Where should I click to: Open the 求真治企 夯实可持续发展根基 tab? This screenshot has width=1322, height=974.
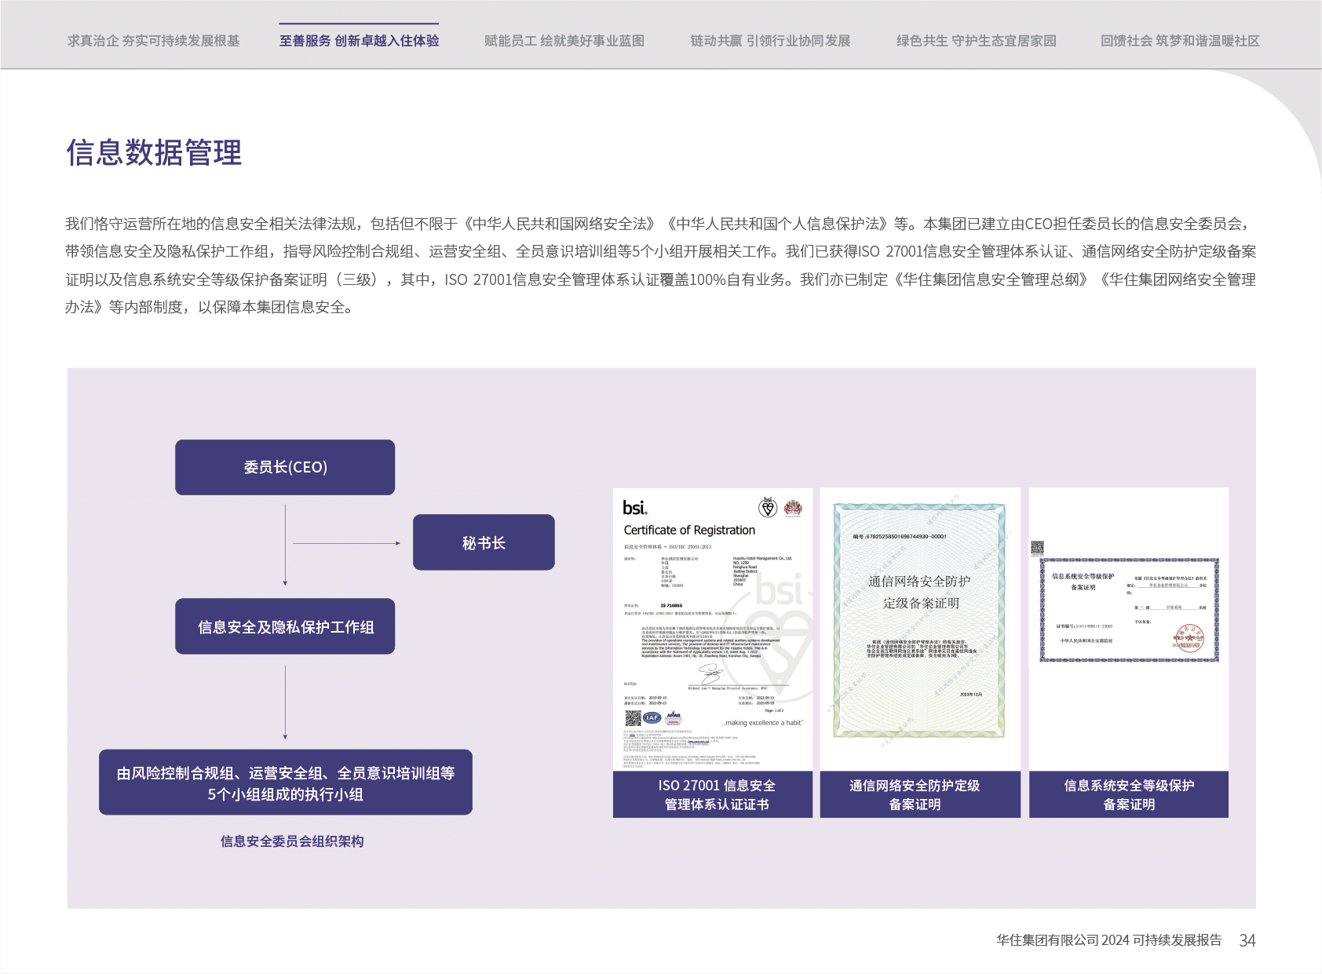click(x=153, y=41)
